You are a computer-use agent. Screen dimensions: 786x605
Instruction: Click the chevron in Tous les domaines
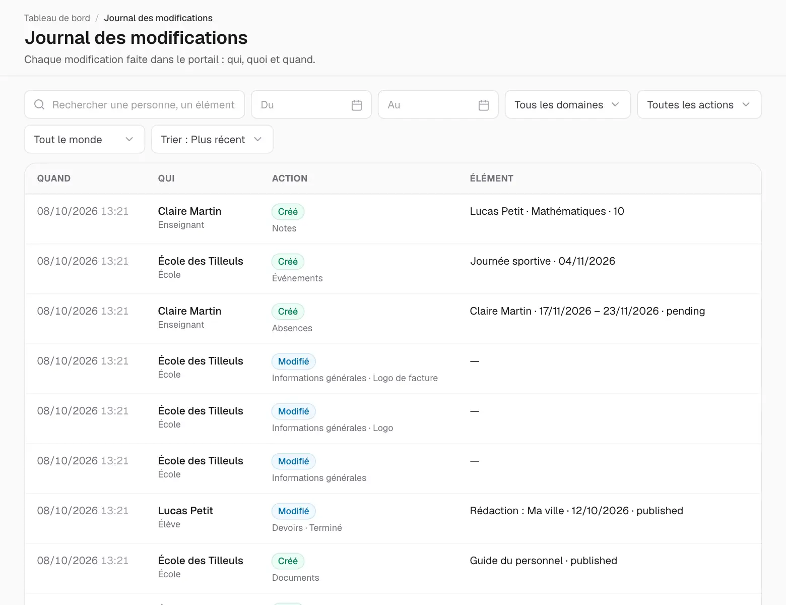tap(615, 104)
